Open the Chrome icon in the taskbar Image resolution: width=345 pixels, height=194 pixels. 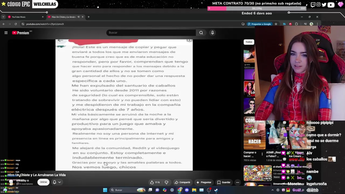click(180, 190)
